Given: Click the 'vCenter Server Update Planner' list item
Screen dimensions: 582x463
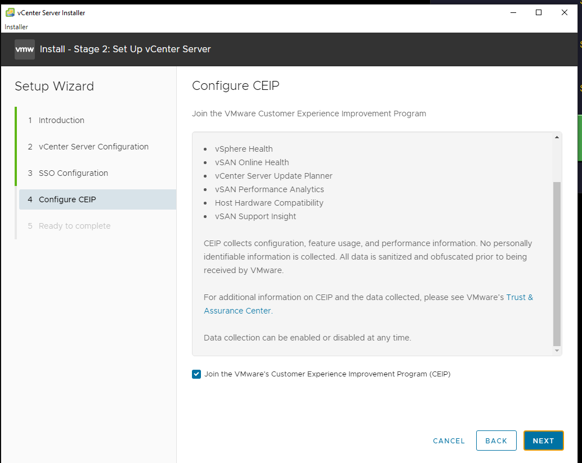Looking at the screenshot, I should click(274, 176).
